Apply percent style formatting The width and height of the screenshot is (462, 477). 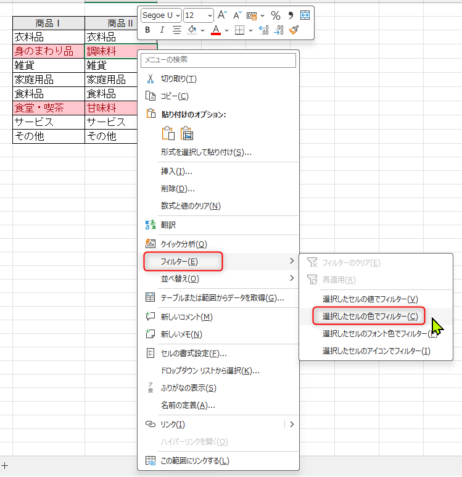point(276,15)
